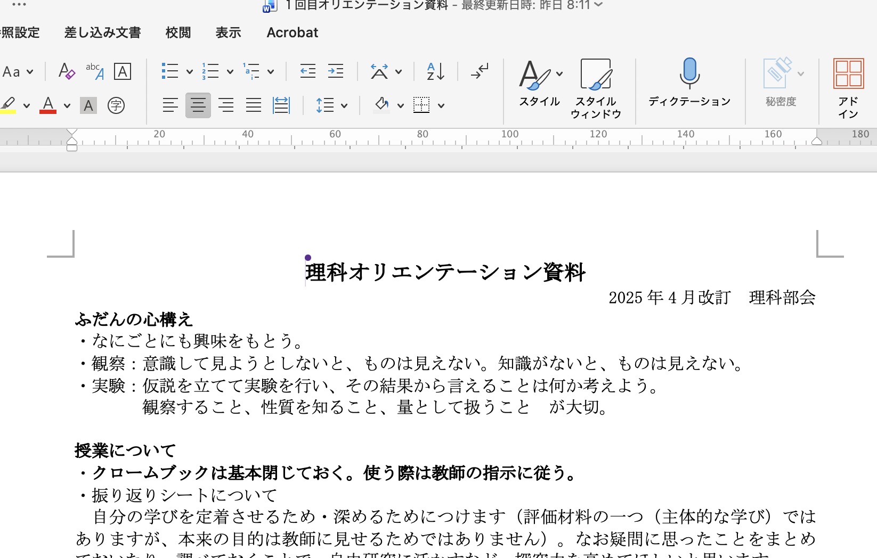The image size is (877, 558).
Task: Open the 校閲 ribbon tab
Action: click(178, 32)
